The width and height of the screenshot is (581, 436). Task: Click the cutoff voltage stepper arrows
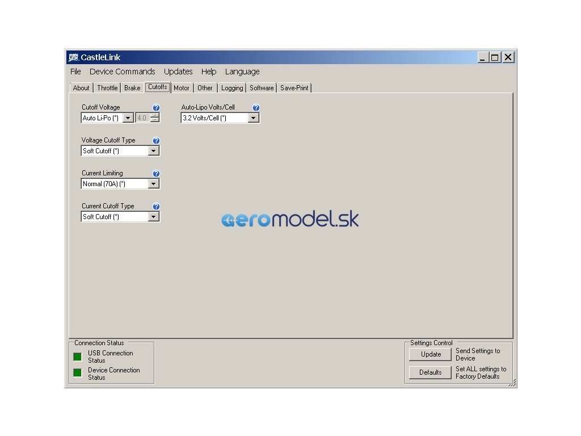tap(155, 118)
